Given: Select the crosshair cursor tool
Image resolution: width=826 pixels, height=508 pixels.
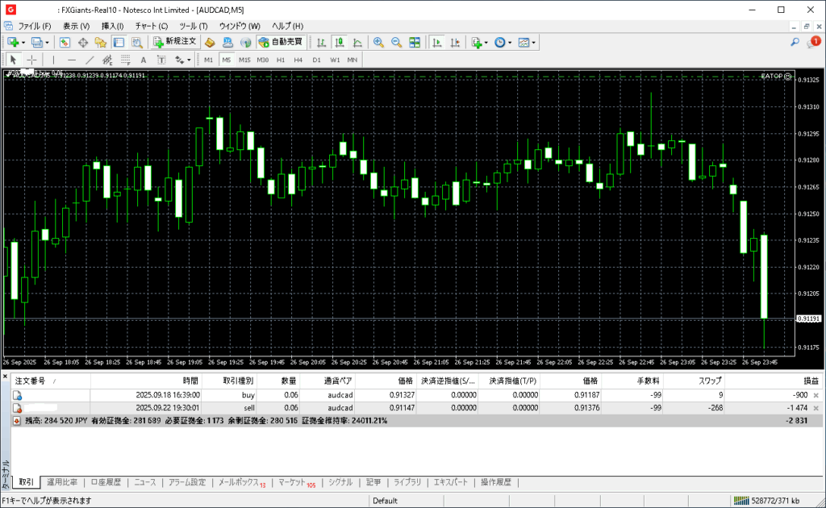Looking at the screenshot, I should (32, 60).
